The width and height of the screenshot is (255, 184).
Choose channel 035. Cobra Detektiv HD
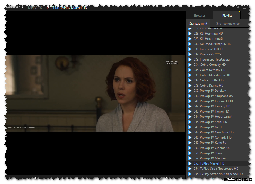(217, 70)
